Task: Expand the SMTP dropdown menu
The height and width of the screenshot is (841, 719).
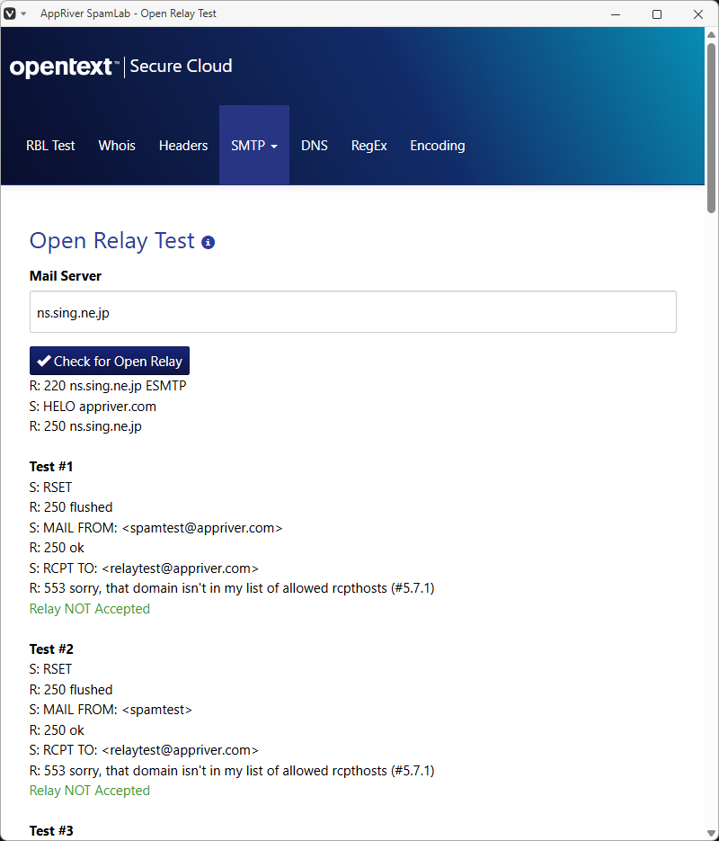Action: [x=254, y=146]
